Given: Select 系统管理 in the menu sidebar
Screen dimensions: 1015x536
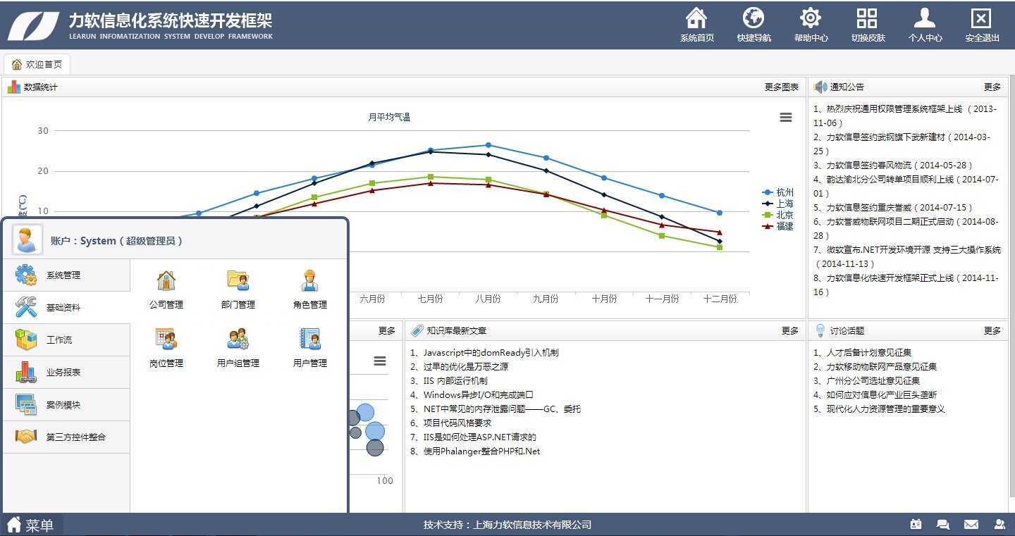Looking at the screenshot, I should coord(66,275).
